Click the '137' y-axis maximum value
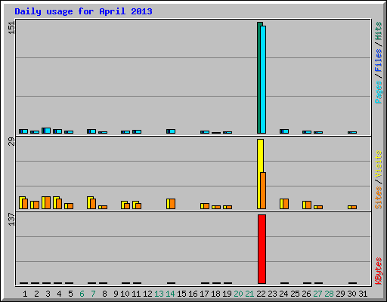Screen dimensions: 387x302 point(11,219)
